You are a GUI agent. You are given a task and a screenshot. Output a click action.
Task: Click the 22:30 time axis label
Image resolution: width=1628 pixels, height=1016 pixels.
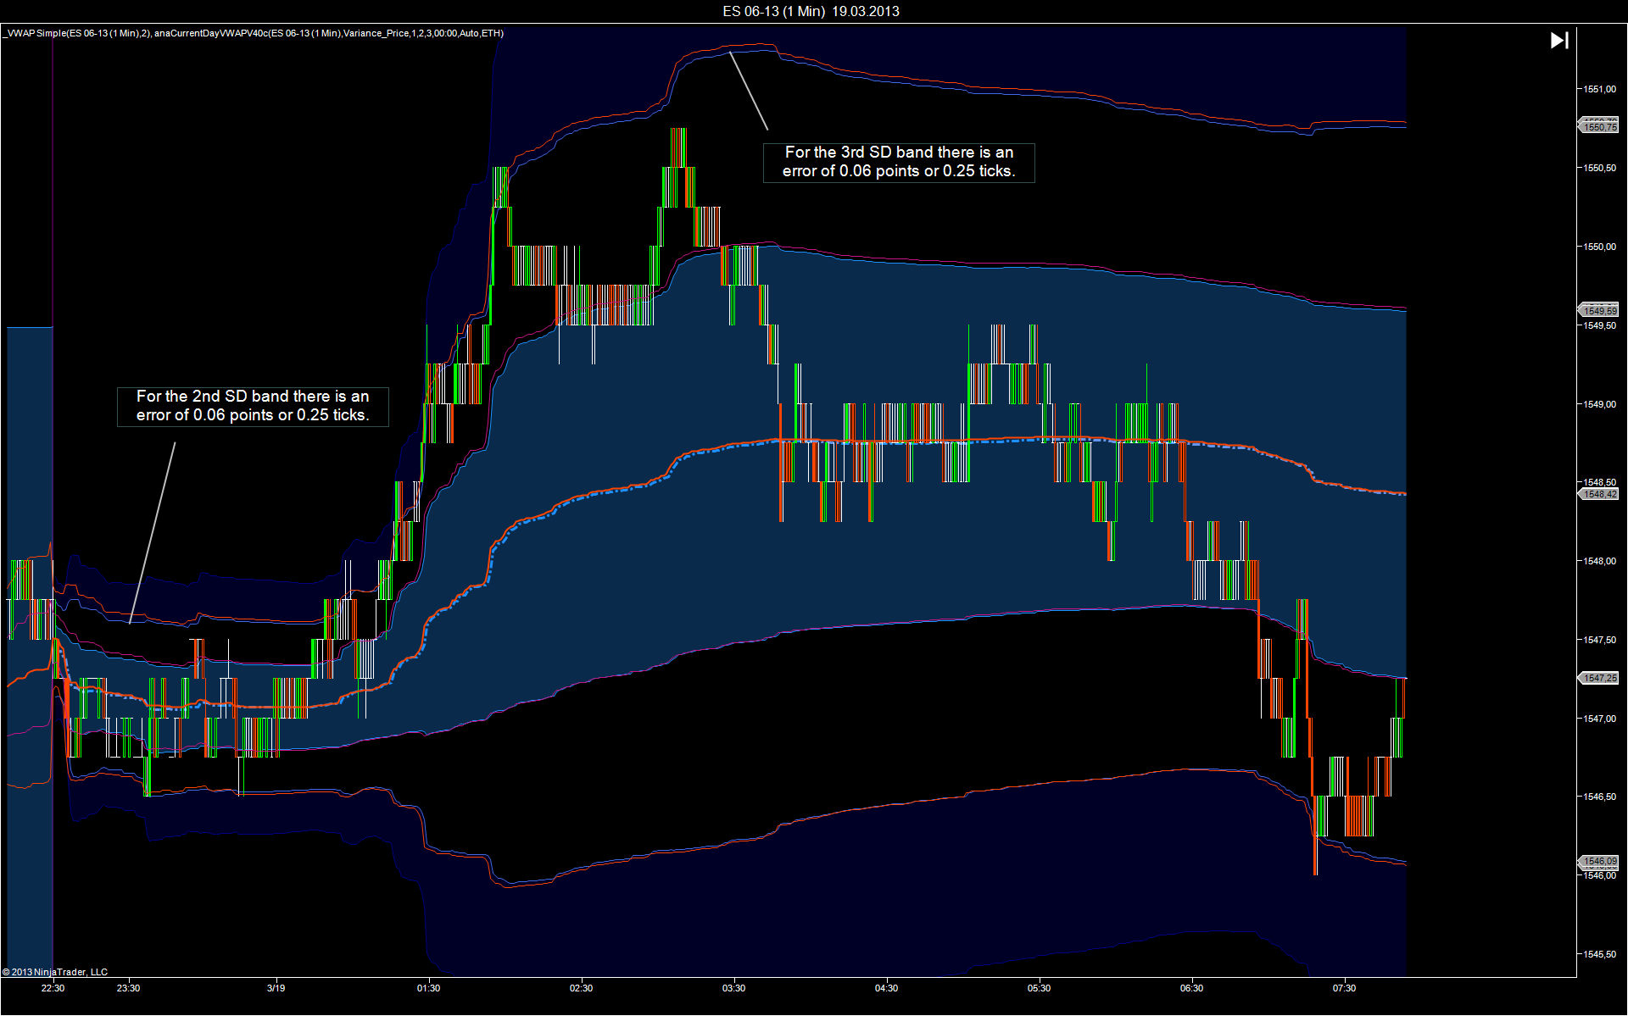click(53, 988)
